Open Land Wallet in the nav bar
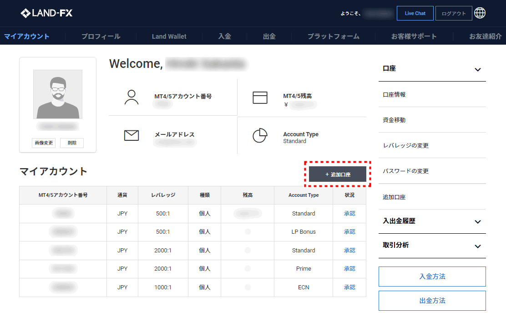 click(169, 36)
